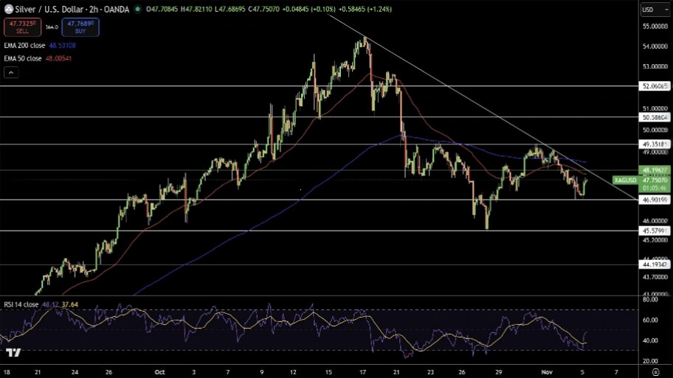Click the 50.58604 horizontal level price label
673x378 pixels.
point(655,117)
